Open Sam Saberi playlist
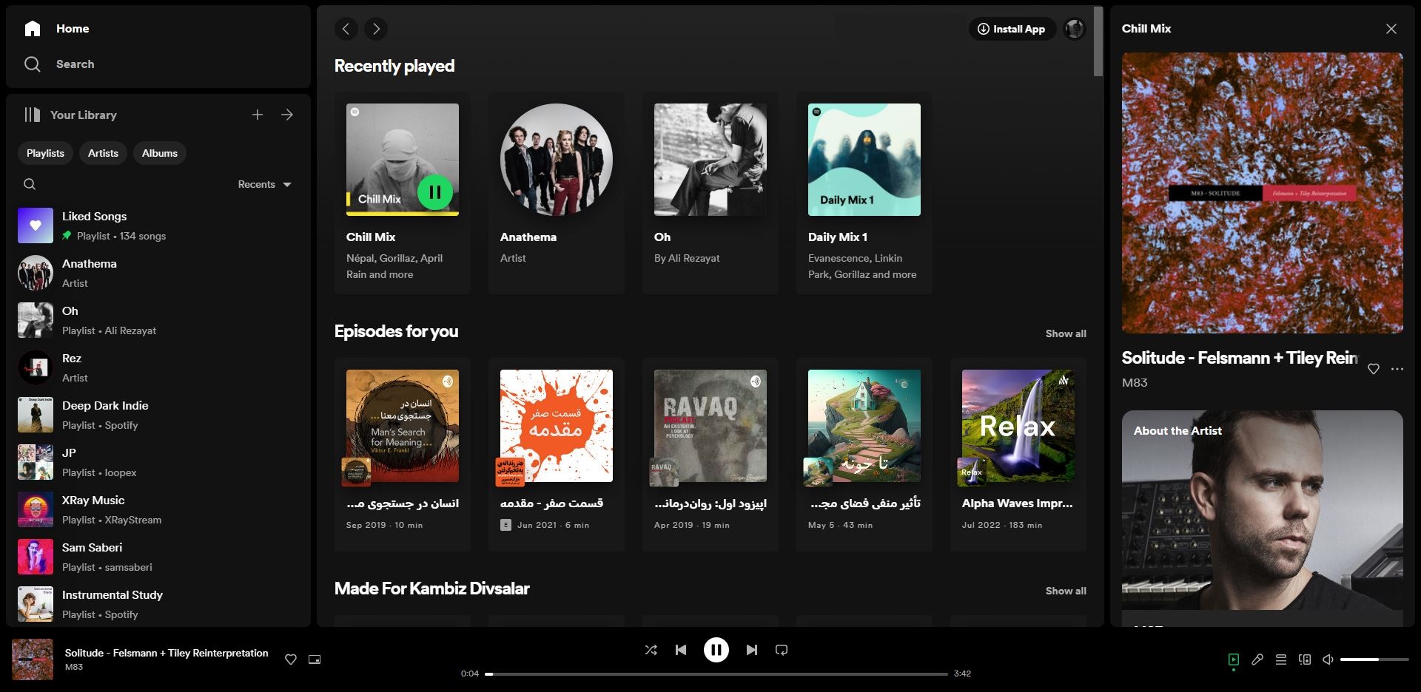This screenshot has width=1421, height=692. pos(158,557)
